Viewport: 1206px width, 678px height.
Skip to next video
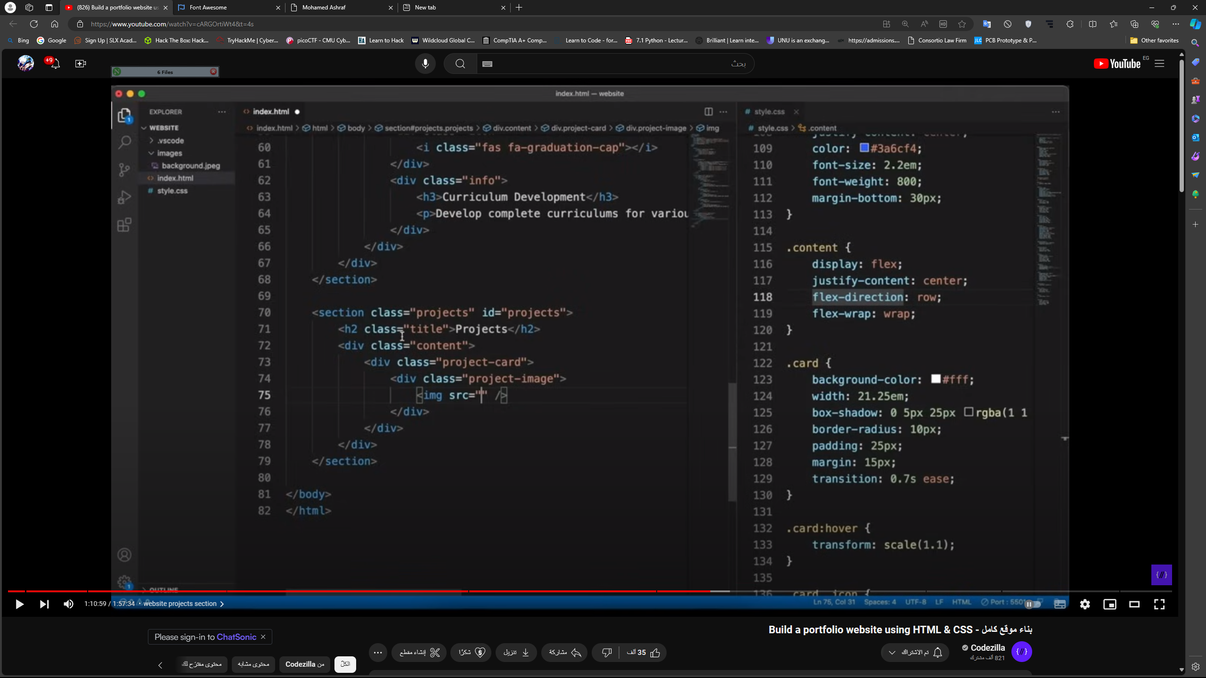(44, 604)
